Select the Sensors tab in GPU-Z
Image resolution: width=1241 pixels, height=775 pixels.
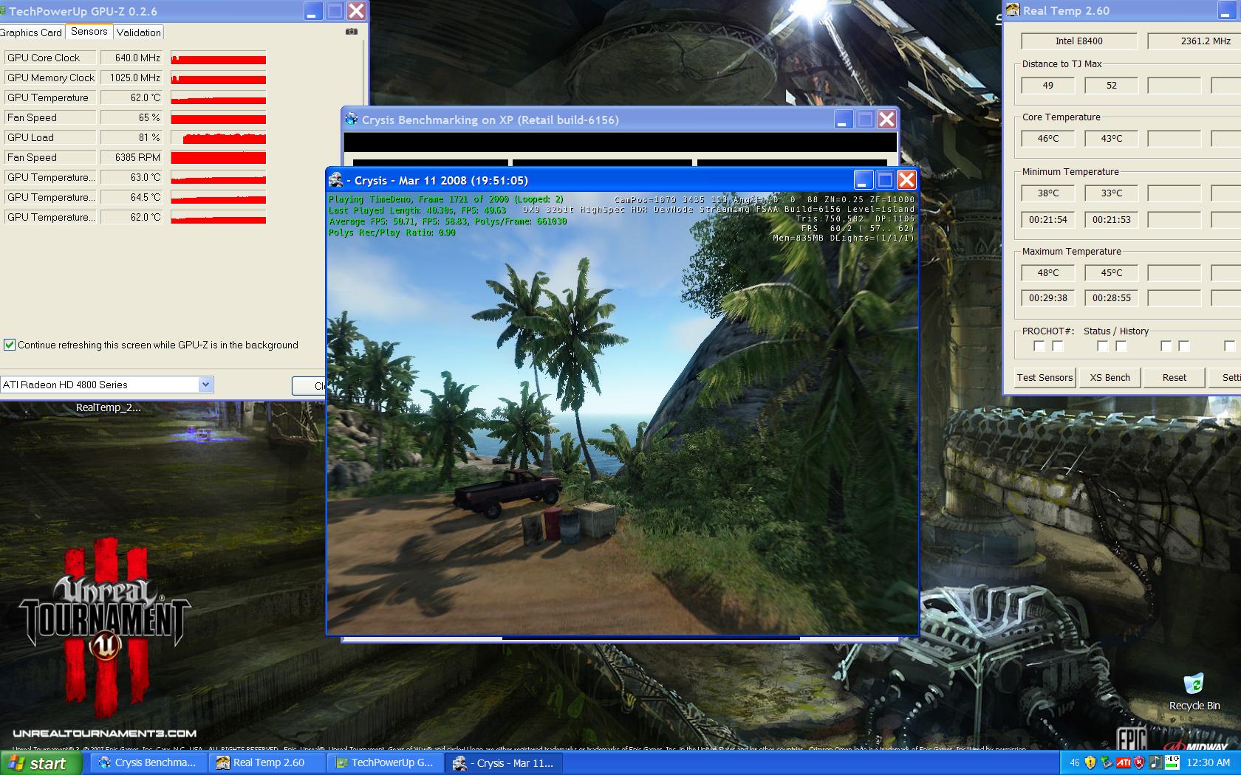[89, 32]
